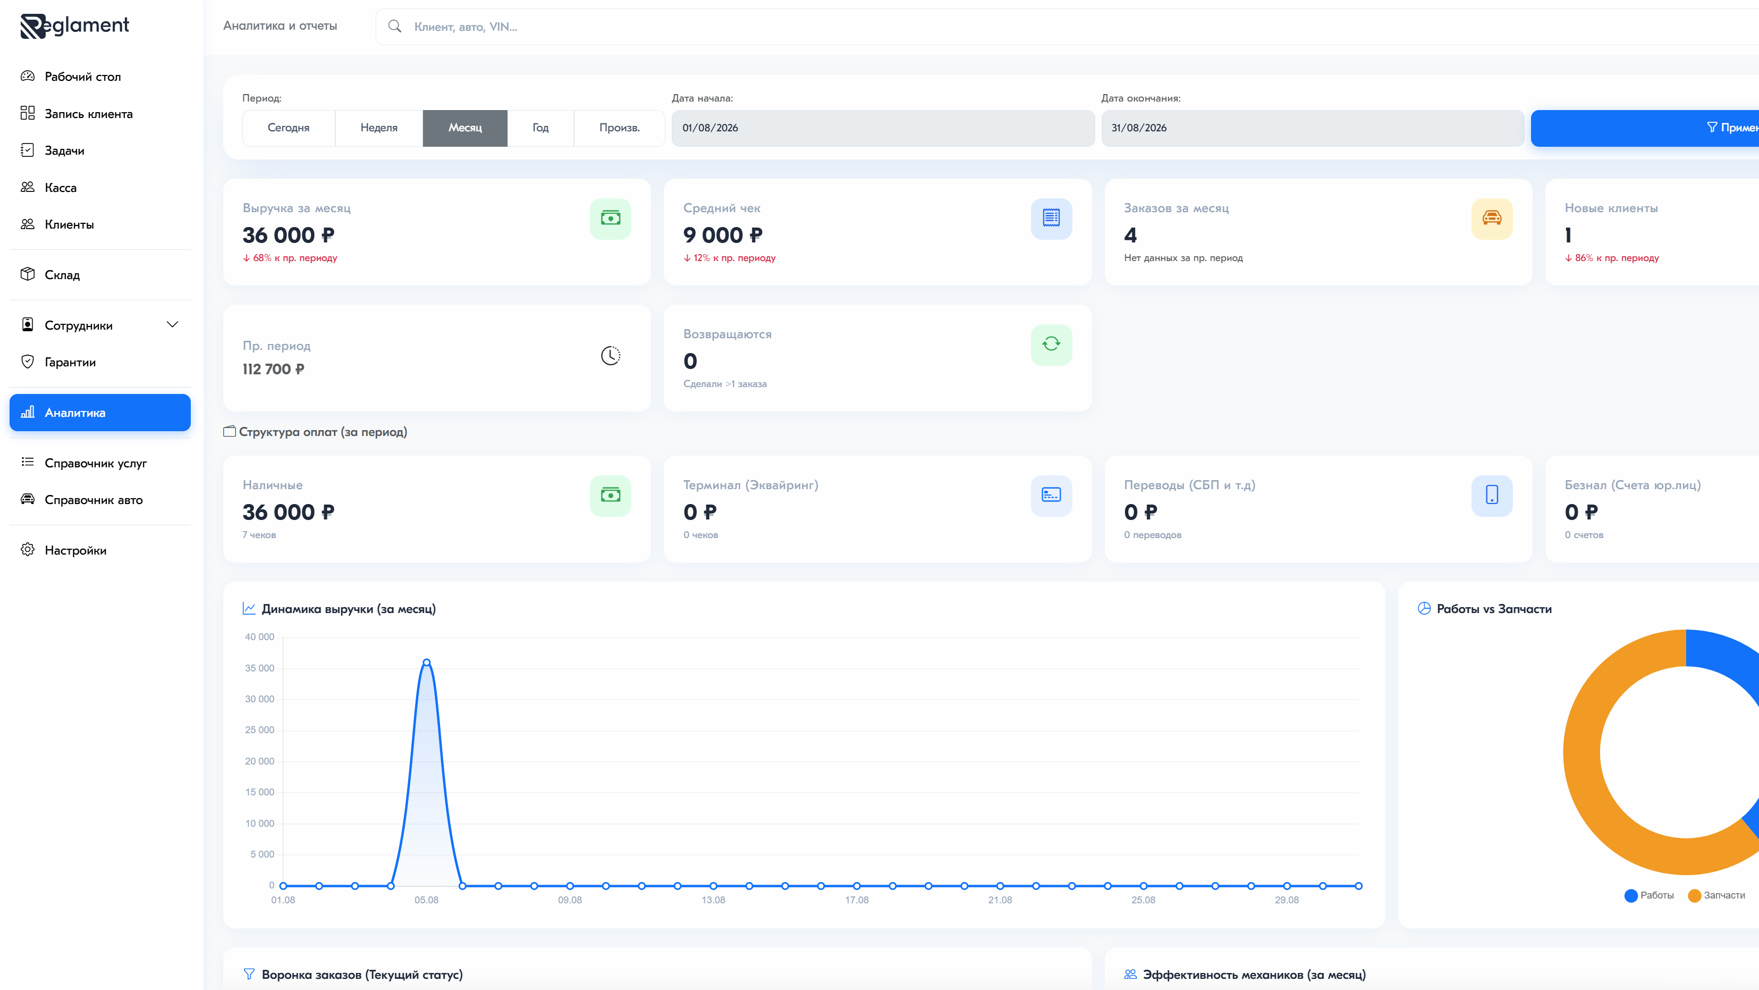Click the Склад box icon
This screenshot has height=990, width=1759.
click(x=27, y=274)
